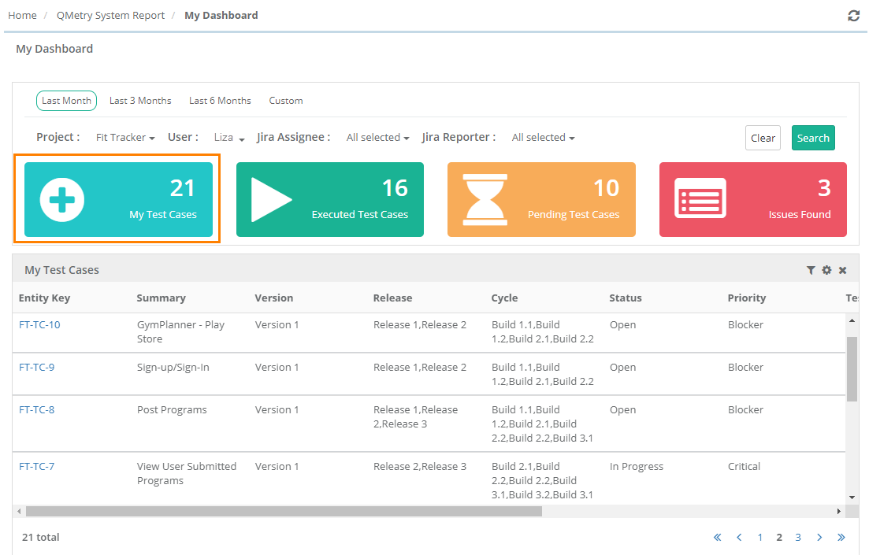Go to Home breadcrumb
The height and width of the screenshot is (555, 869).
pyautogui.click(x=22, y=16)
